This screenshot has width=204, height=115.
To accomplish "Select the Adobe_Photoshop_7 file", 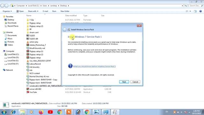I will pos(38,45).
